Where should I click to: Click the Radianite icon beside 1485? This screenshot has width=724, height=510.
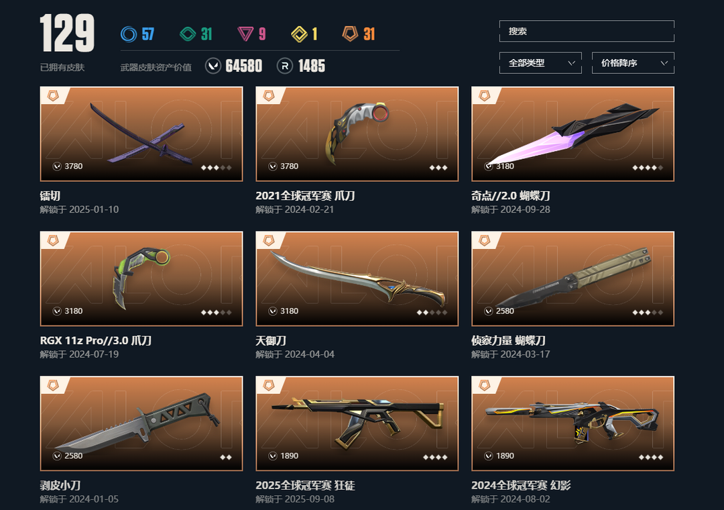[x=285, y=66]
